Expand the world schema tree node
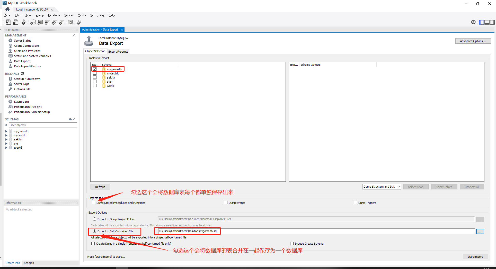 pos(6,148)
